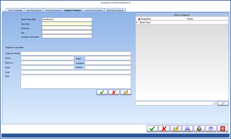The width and height of the screenshot is (231, 139).
Task: Click inside the Note text area
Action: [x=76, y=82]
